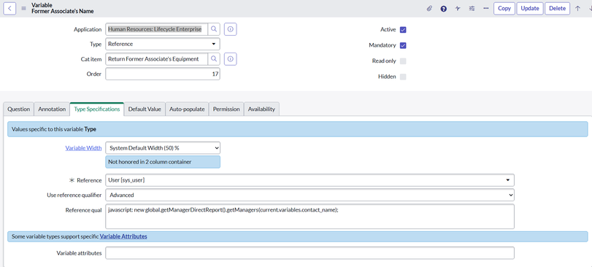Screen dimensions: 592x267
Task: Check the Hidden checkbox
Action: 403,77
